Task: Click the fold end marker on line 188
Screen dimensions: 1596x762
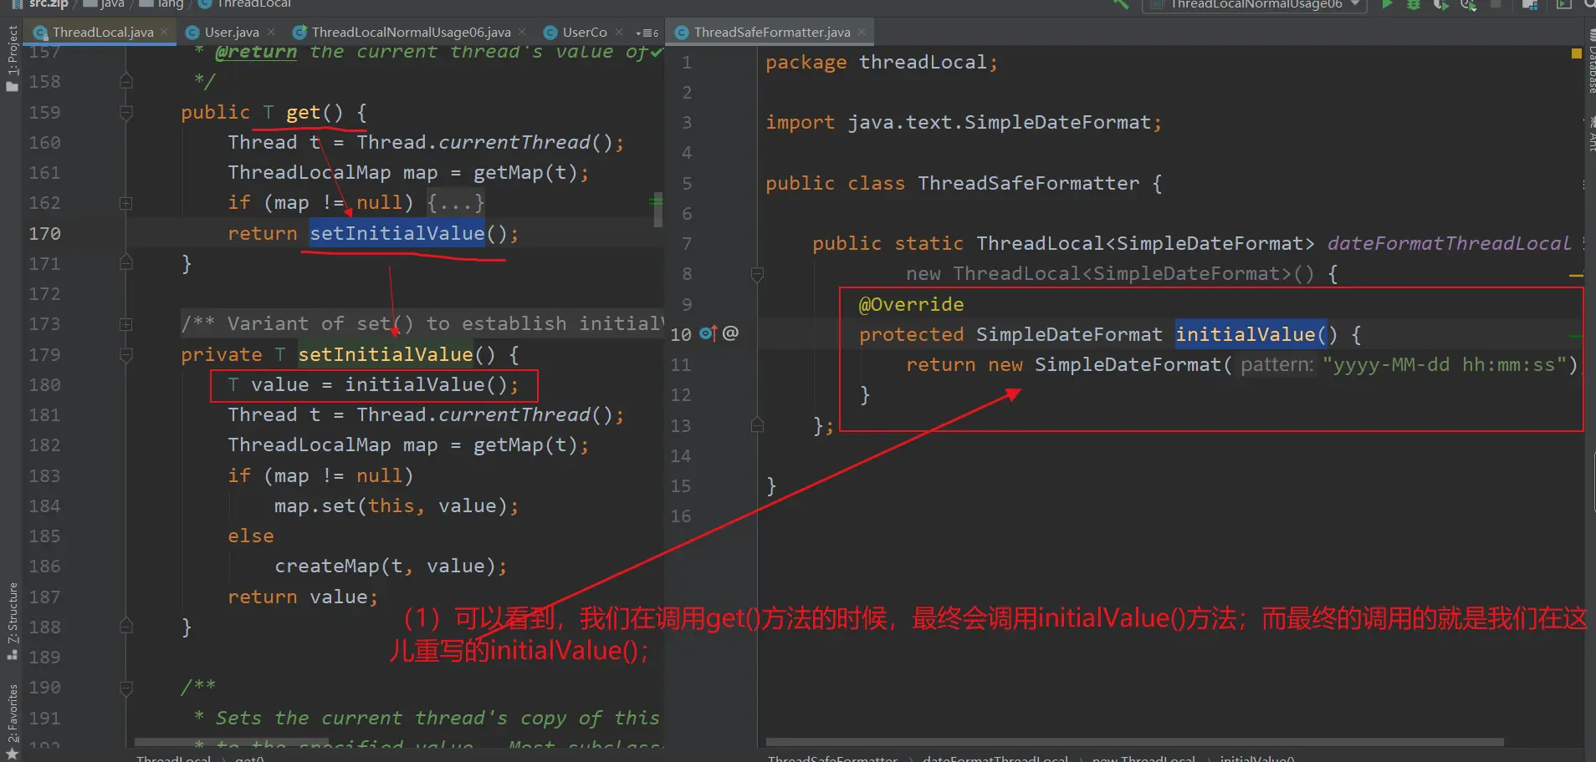Action: coord(125,627)
